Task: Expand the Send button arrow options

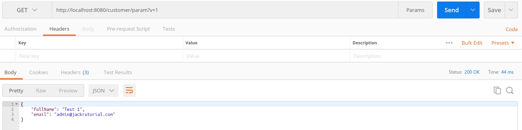Action: coord(473,10)
